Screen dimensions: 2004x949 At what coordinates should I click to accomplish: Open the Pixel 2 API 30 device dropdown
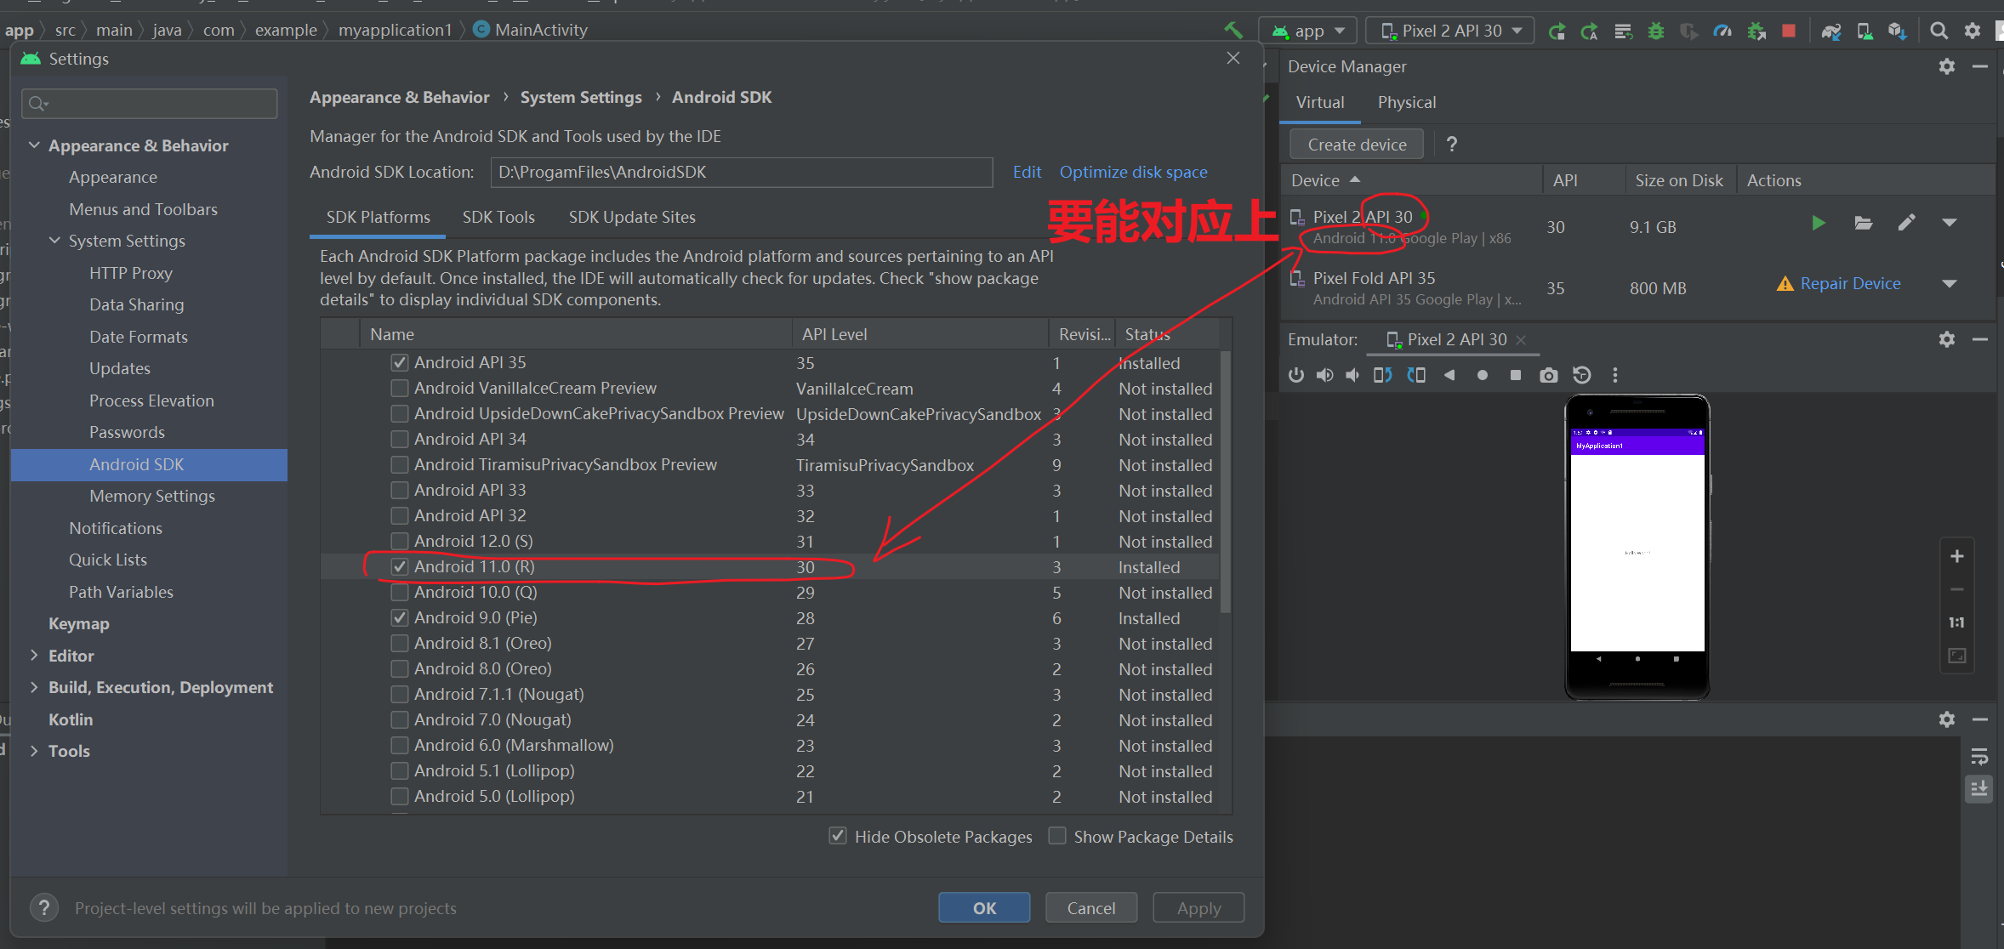coord(1450,31)
